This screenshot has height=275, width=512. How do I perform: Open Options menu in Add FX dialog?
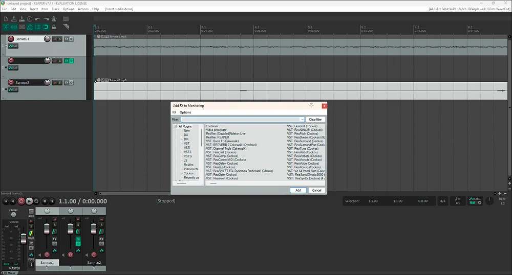185,112
